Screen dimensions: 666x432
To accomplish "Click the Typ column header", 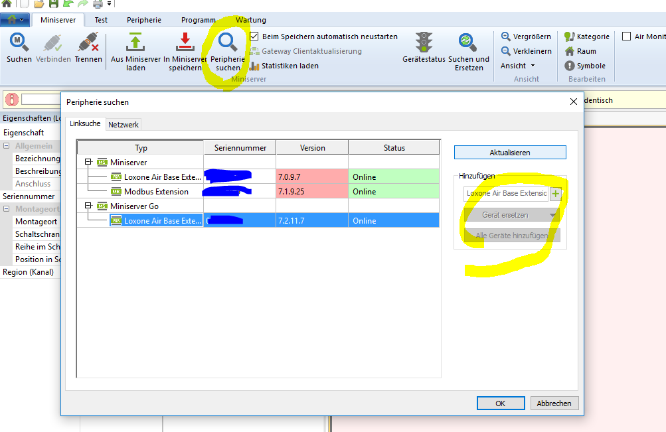I will (x=141, y=148).
